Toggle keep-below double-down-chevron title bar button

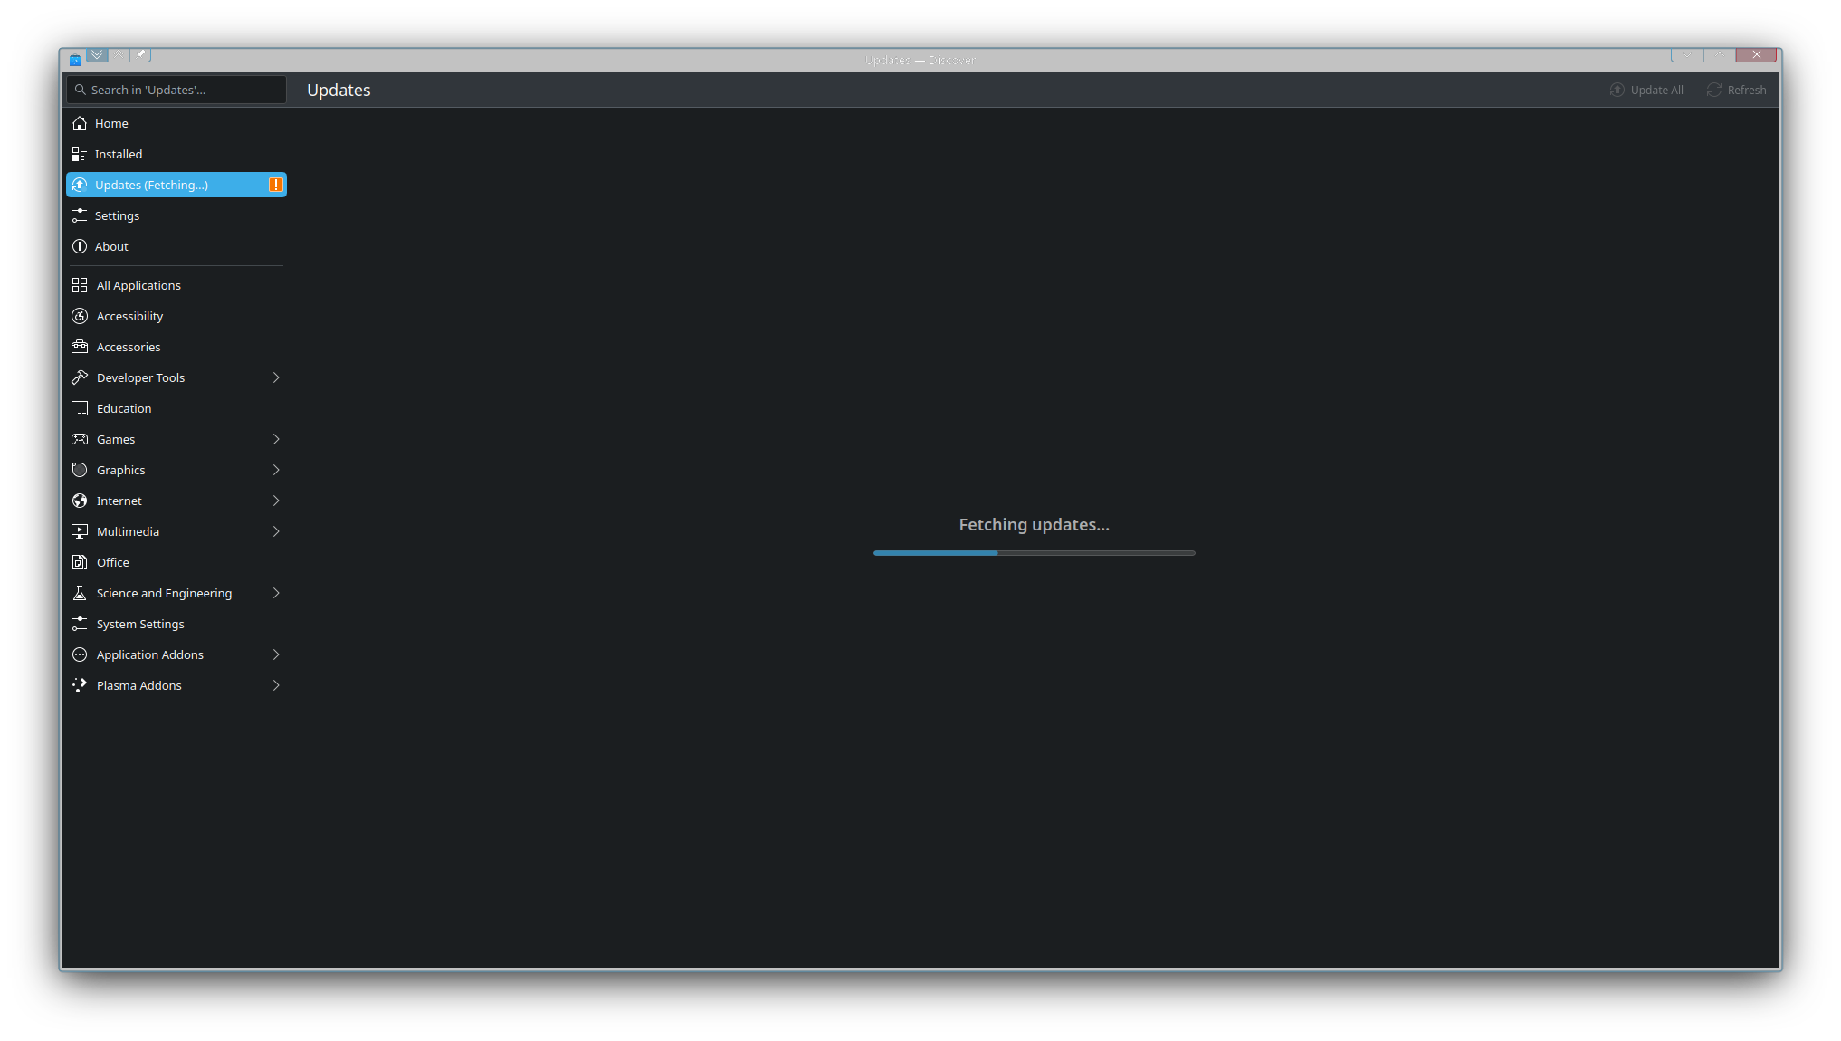coord(97,54)
